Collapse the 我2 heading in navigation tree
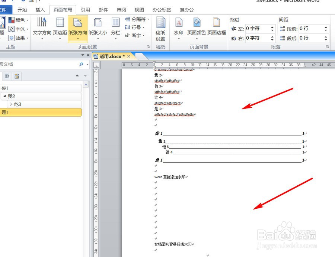335x257 pixels. pos(4,96)
